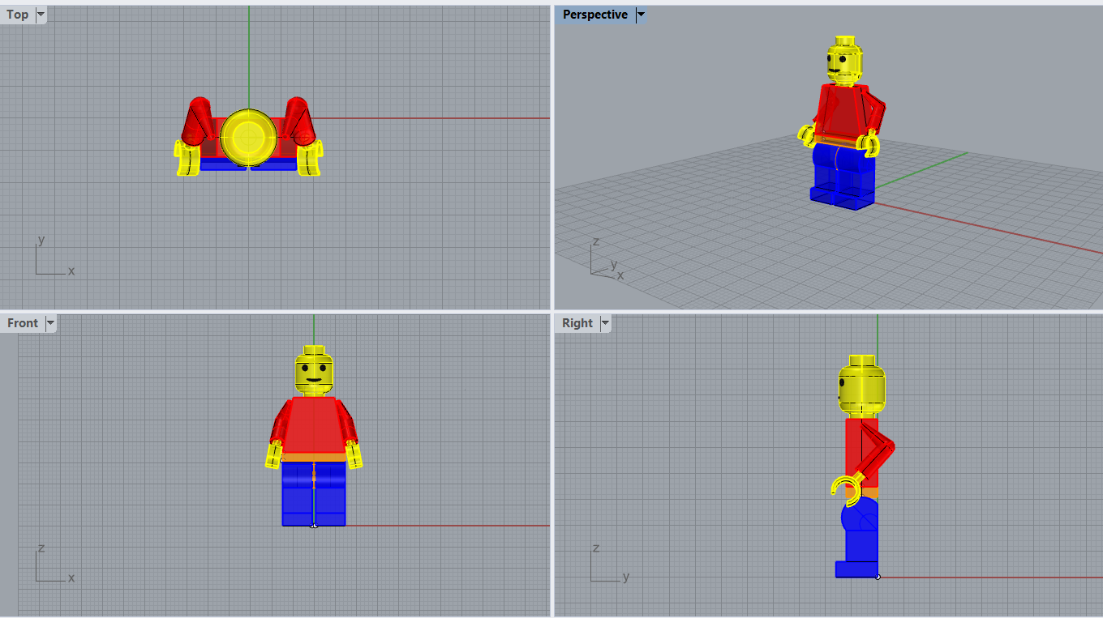Screen dimensions: 1103x618
Task: Select the red torso in Perspective viewport
Action: click(843, 112)
